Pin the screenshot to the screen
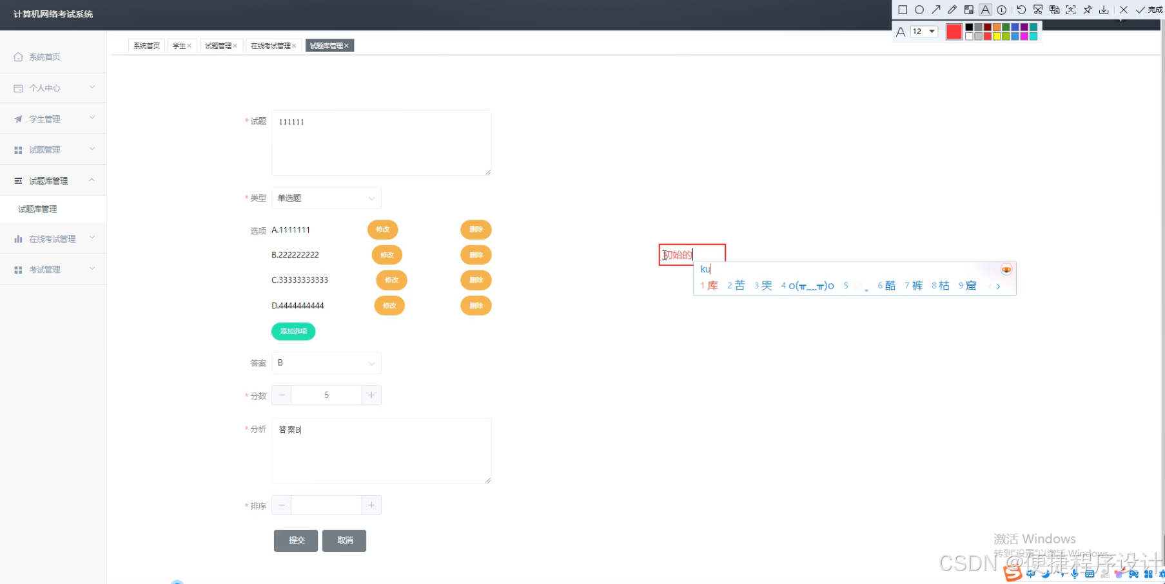Image resolution: width=1165 pixels, height=584 pixels. click(x=1088, y=10)
